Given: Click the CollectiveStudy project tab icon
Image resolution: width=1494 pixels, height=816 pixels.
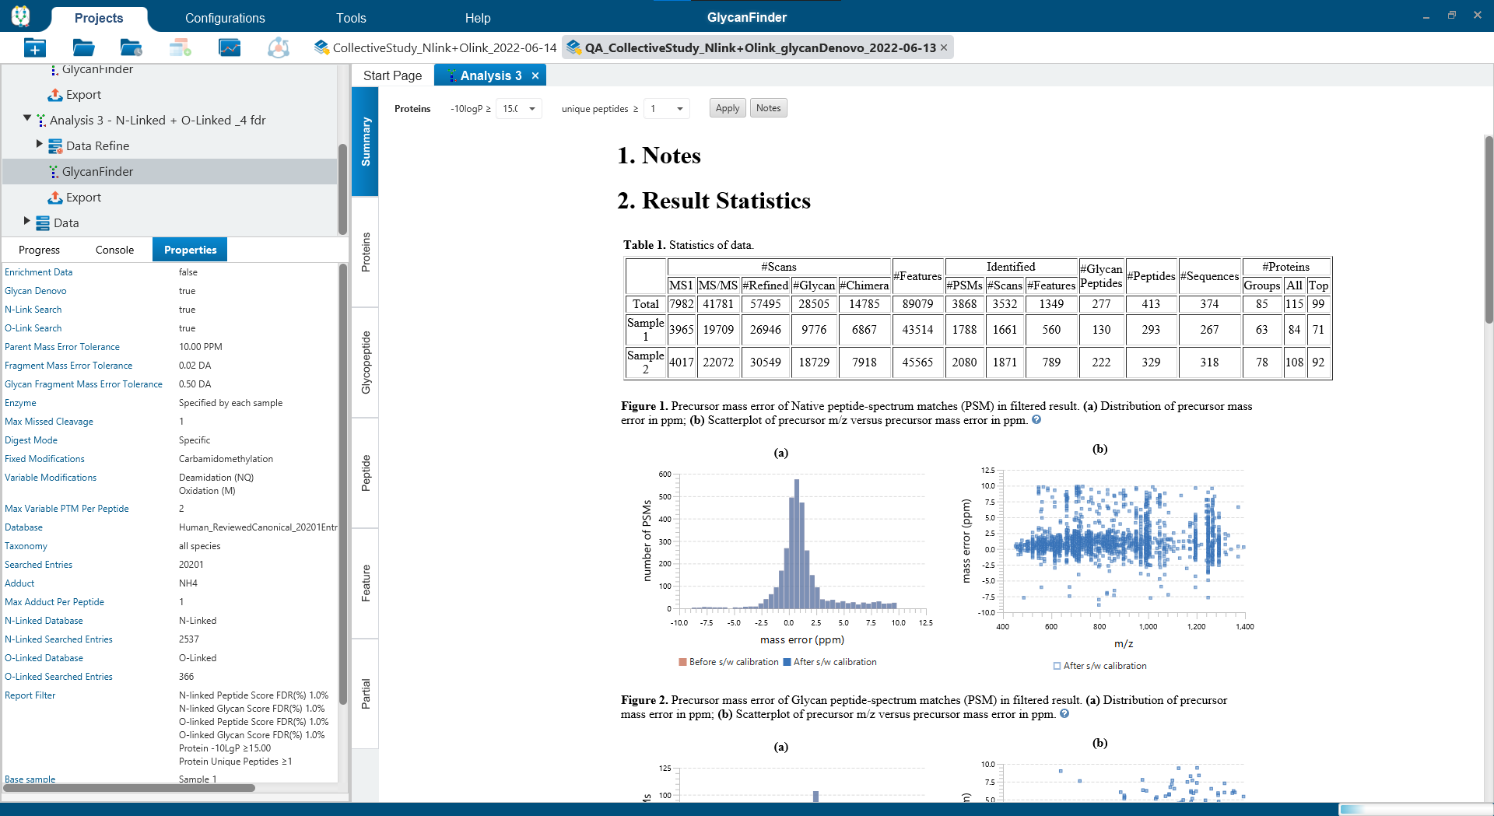Looking at the screenshot, I should coord(321,47).
